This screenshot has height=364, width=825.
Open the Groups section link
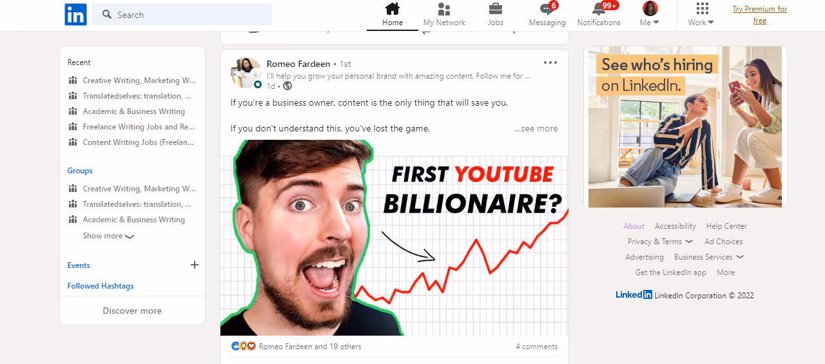point(80,171)
